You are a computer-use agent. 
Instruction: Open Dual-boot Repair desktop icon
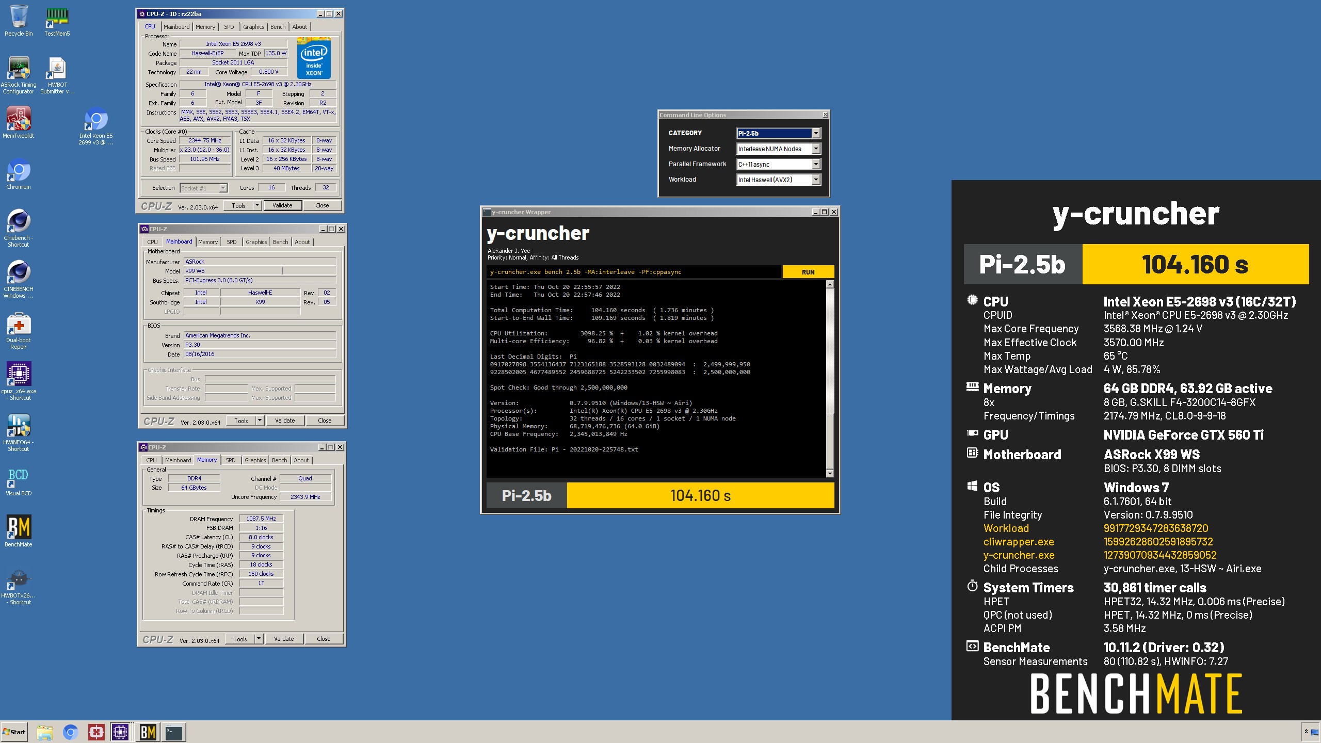(x=19, y=331)
